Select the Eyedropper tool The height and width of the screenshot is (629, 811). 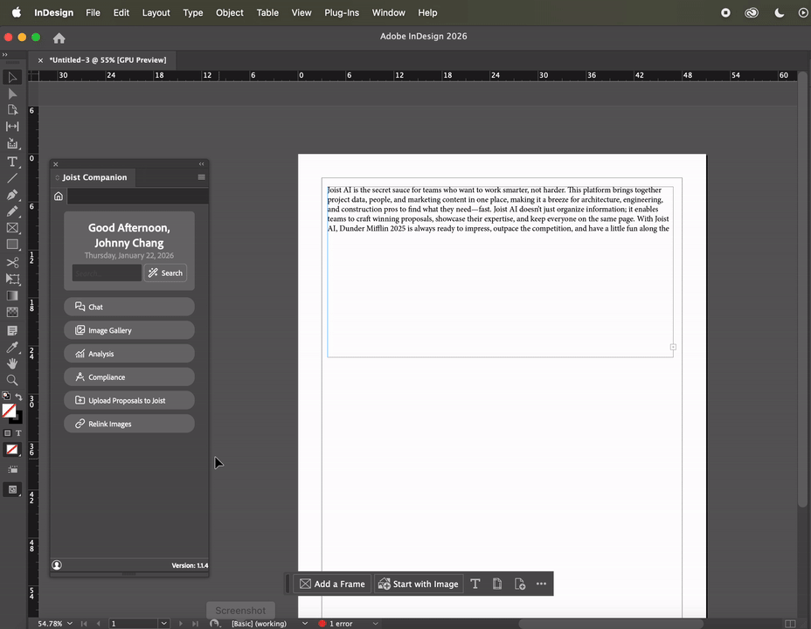pos(12,347)
